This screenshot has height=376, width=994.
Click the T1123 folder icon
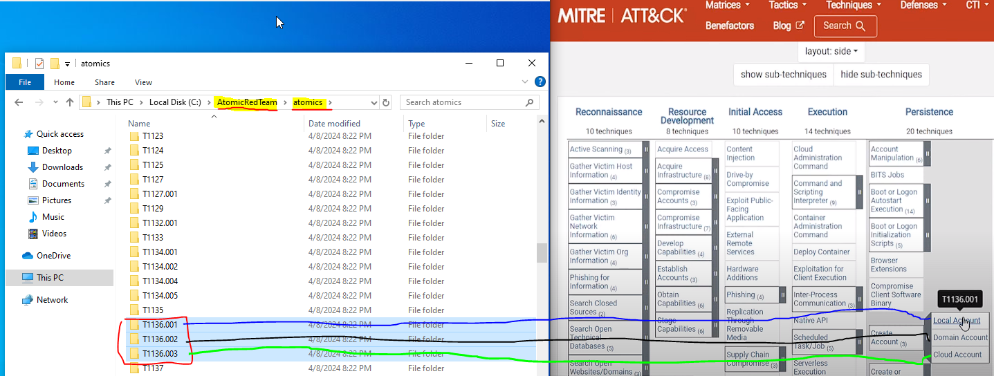point(134,136)
